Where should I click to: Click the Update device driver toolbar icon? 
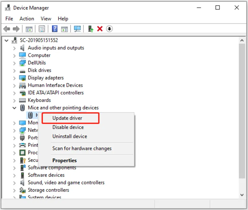pos(91,29)
